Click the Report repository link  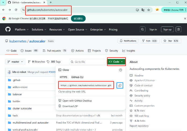(139, 126)
